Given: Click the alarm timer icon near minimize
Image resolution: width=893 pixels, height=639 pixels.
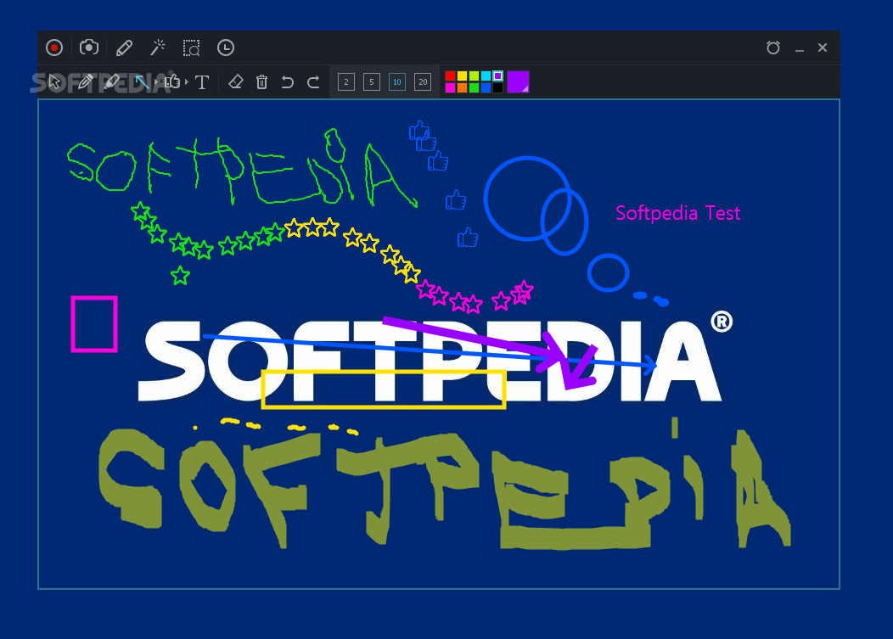Looking at the screenshot, I should click(x=772, y=48).
